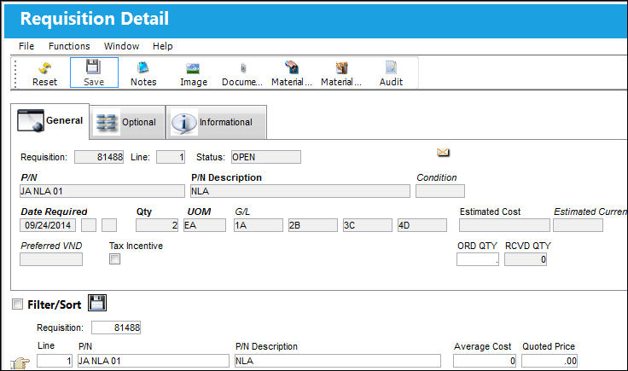The height and width of the screenshot is (371, 628).
Task: Open the File menu
Action: click(x=26, y=46)
